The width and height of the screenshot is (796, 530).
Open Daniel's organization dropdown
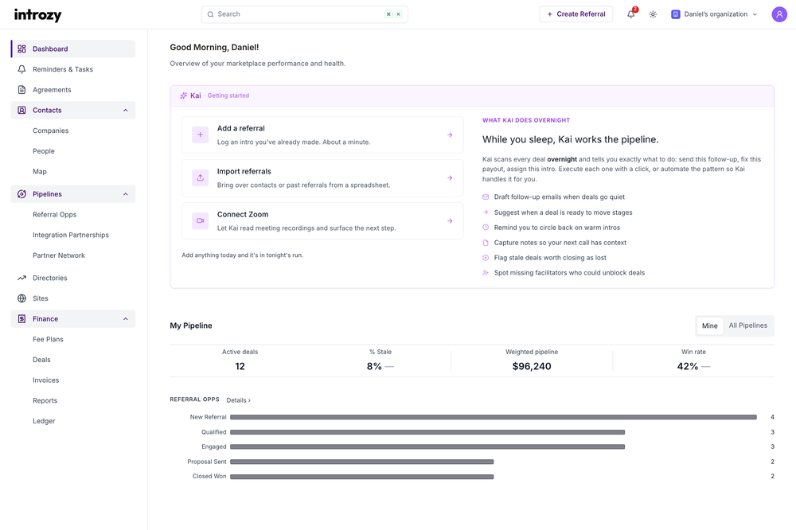(x=715, y=14)
